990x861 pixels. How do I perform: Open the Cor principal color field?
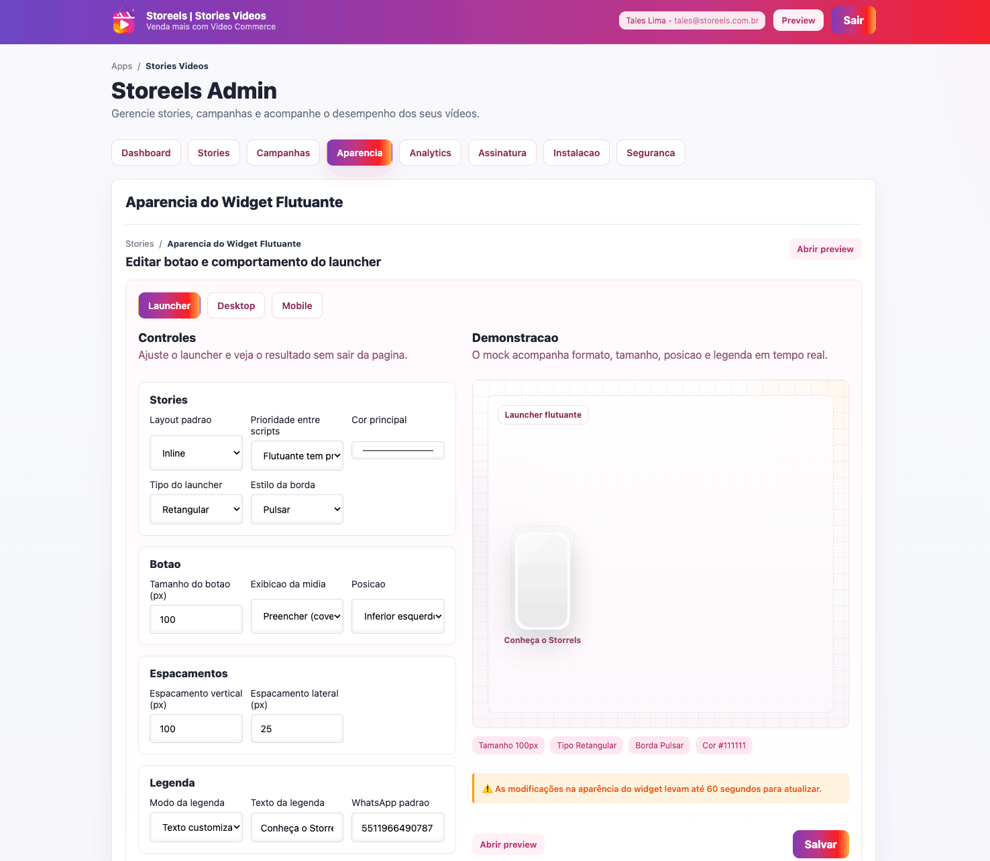coord(398,450)
